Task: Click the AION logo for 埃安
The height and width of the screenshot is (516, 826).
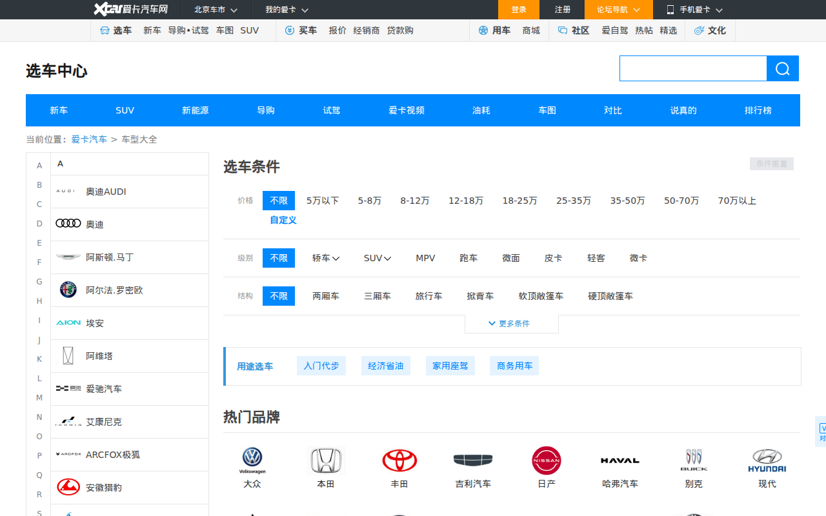Action: 68,322
